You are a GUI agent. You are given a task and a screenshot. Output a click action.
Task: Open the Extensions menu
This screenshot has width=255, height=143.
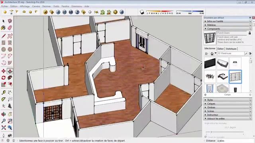(77, 6)
